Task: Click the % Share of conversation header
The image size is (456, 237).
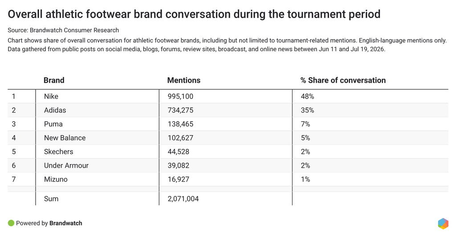Action: tap(343, 80)
